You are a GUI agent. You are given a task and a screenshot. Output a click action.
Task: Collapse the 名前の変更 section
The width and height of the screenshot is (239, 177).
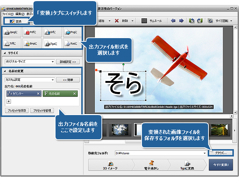[x=5, y=71]
